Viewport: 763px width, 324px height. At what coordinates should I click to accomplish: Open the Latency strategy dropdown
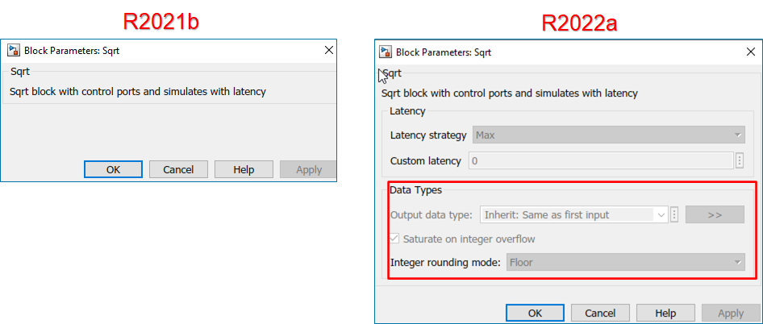pos(608,135)
